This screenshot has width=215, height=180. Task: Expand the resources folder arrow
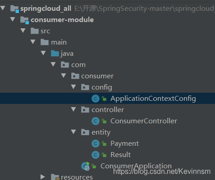pyautogui.click(x=43, y=177)
